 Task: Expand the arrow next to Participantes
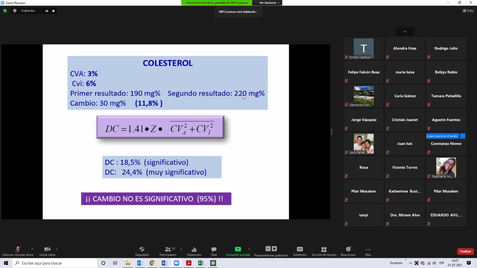tap(181, 249)
